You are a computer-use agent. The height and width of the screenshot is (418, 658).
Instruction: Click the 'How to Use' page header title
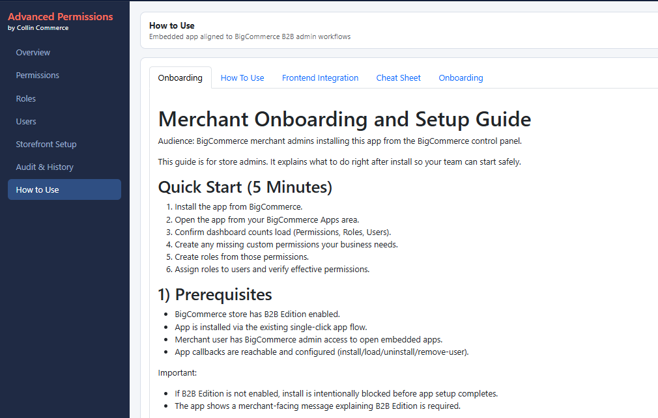pos(172,25)
